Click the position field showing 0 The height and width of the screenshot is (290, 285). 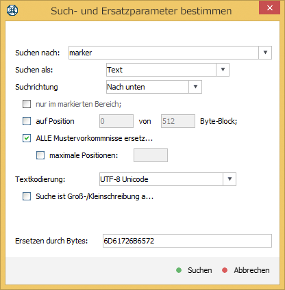coord(116,121)
